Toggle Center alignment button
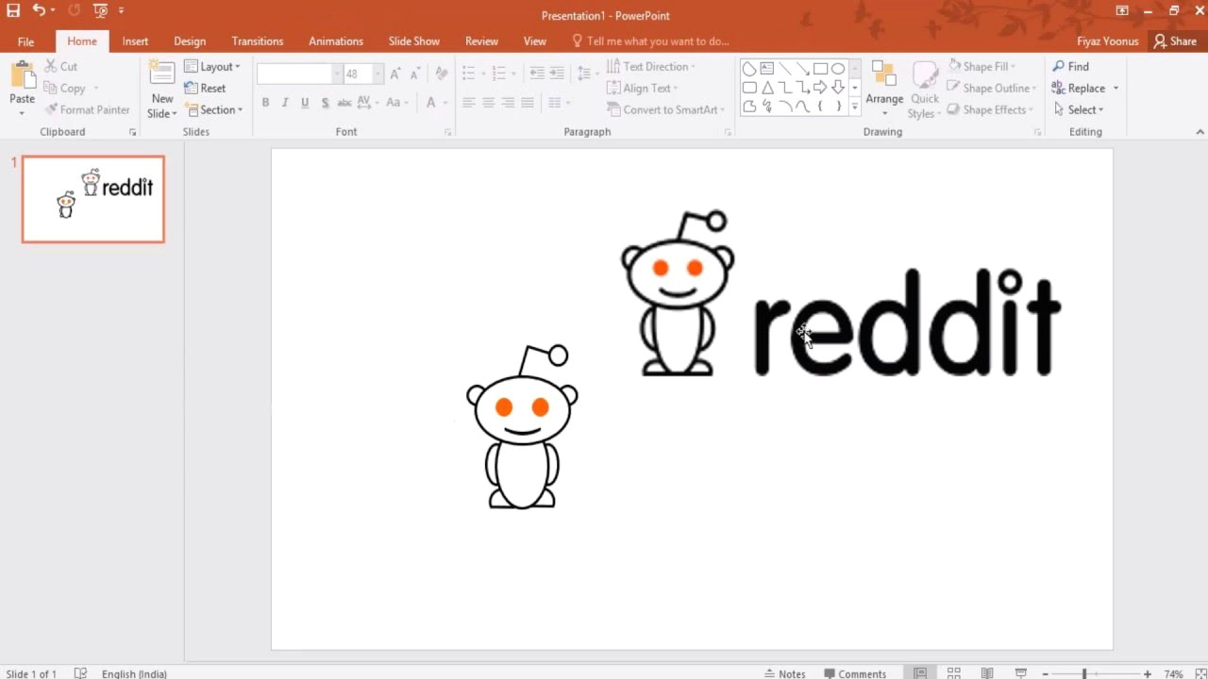 [488, 102]
